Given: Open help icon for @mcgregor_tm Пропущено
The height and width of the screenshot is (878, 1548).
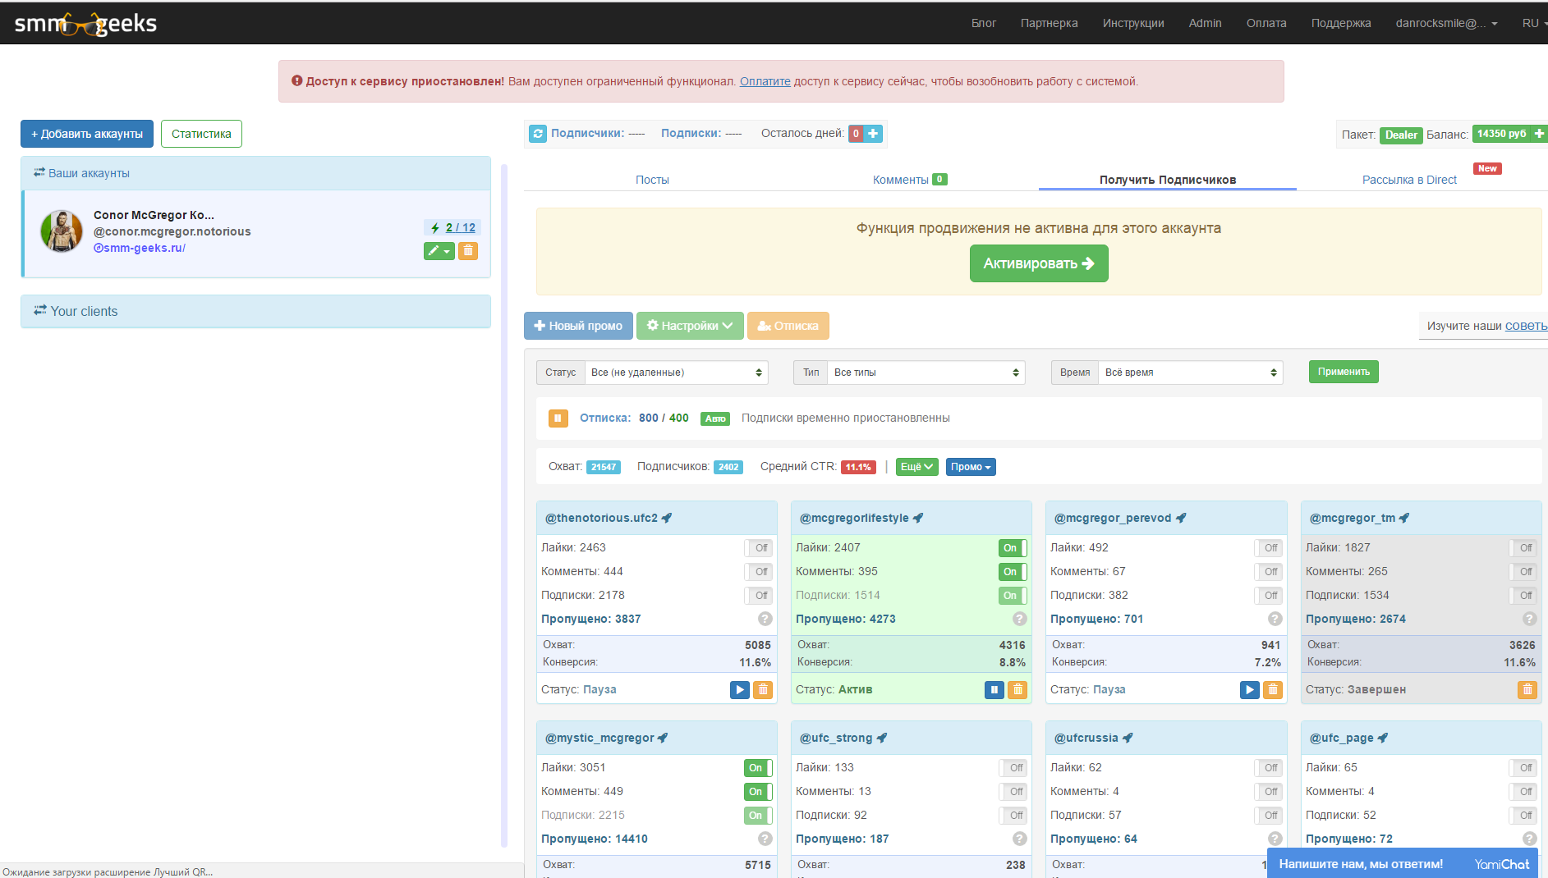Looking at the screenshot, I should point(1530,619).
